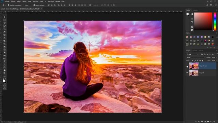This screenshot has width=218, height=123.
Task: Close the open document tab
Action: 42,9
